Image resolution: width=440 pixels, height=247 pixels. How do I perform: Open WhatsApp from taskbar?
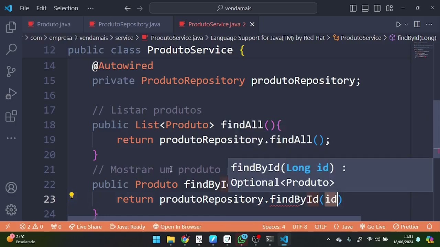click(x=242, y=239)
